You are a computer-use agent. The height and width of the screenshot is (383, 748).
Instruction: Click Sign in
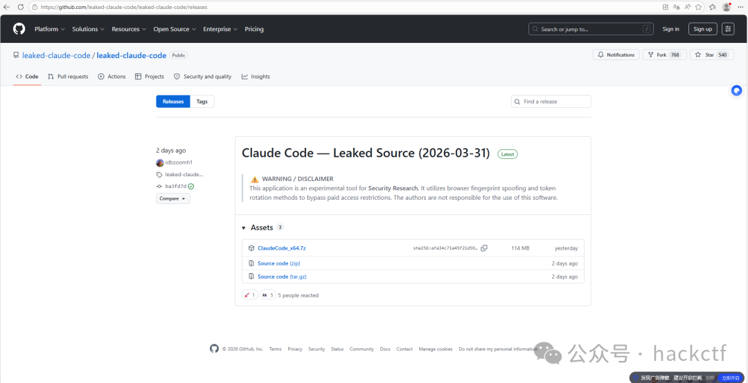tap(670, 29)
